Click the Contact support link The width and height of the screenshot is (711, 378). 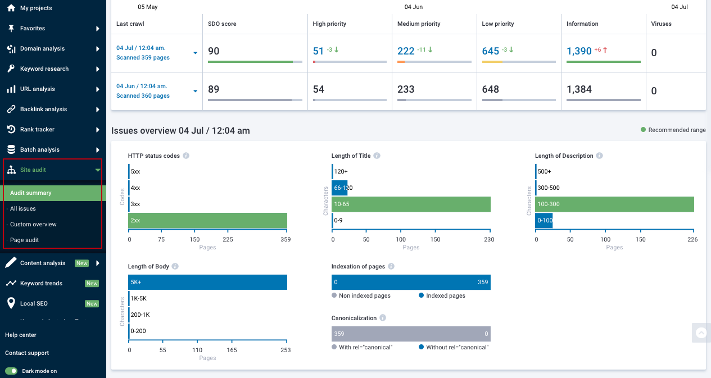(x=27, y=353)
